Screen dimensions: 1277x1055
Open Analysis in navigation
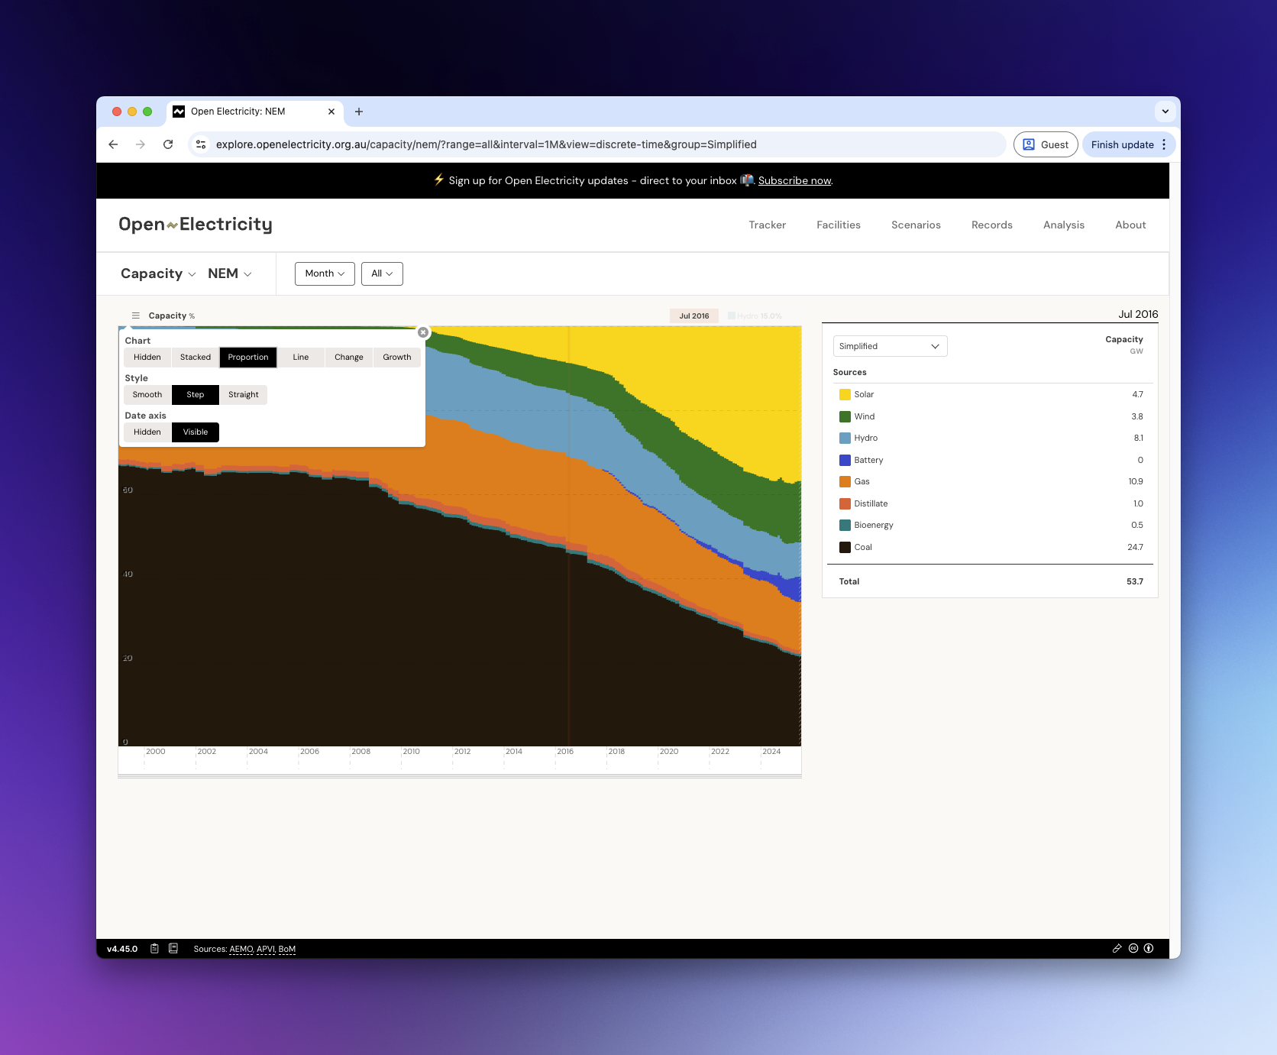click(1064, 225)
